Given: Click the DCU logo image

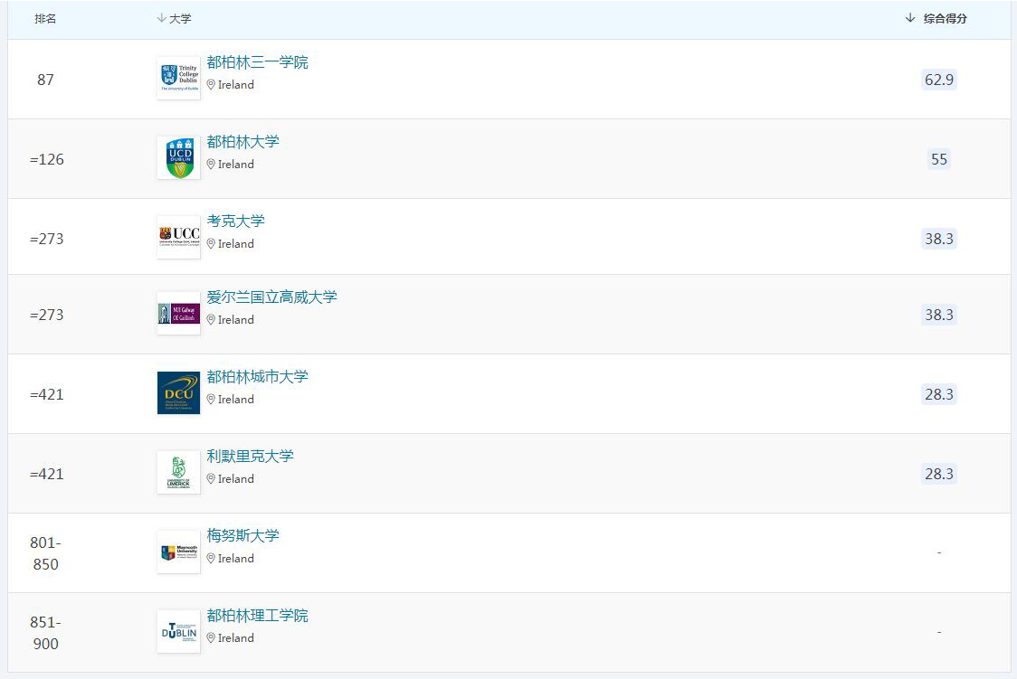Looking at the screenshot, I should coord(178,393).
